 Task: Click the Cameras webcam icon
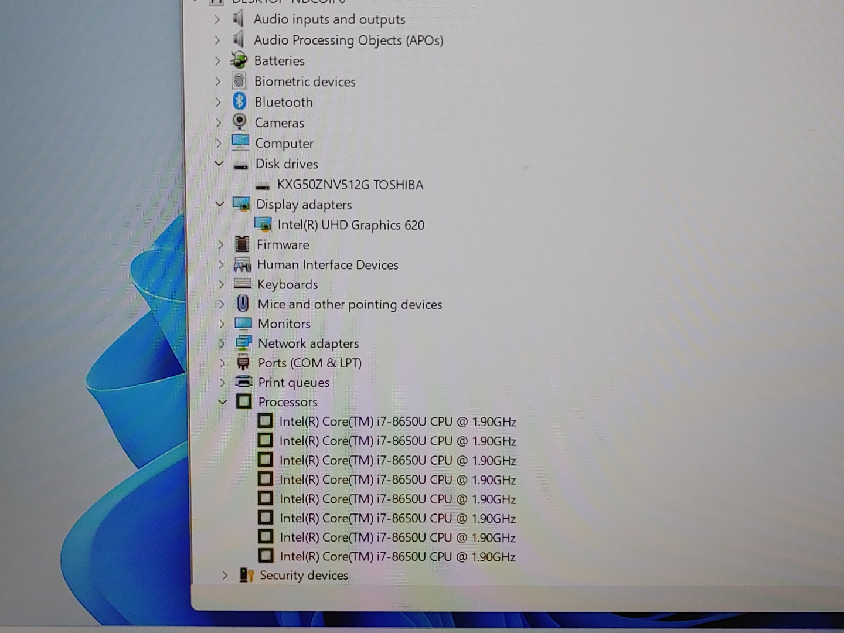(239, 122)
